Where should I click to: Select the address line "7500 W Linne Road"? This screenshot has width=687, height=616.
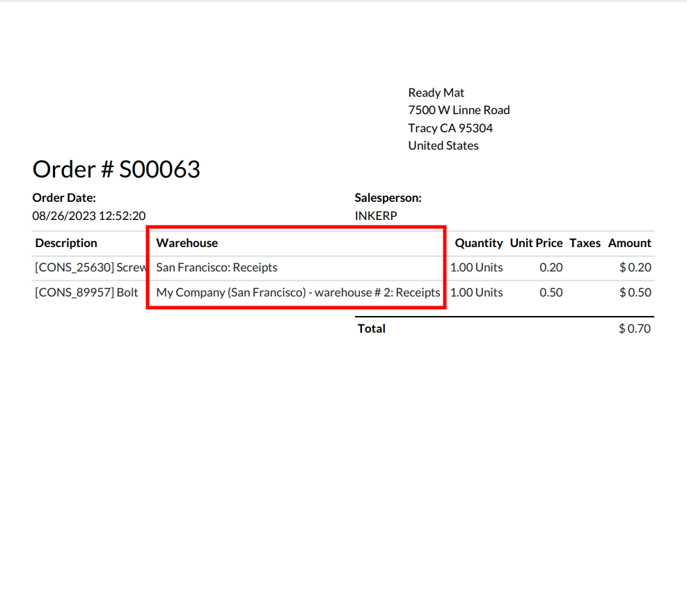(459, 110)
